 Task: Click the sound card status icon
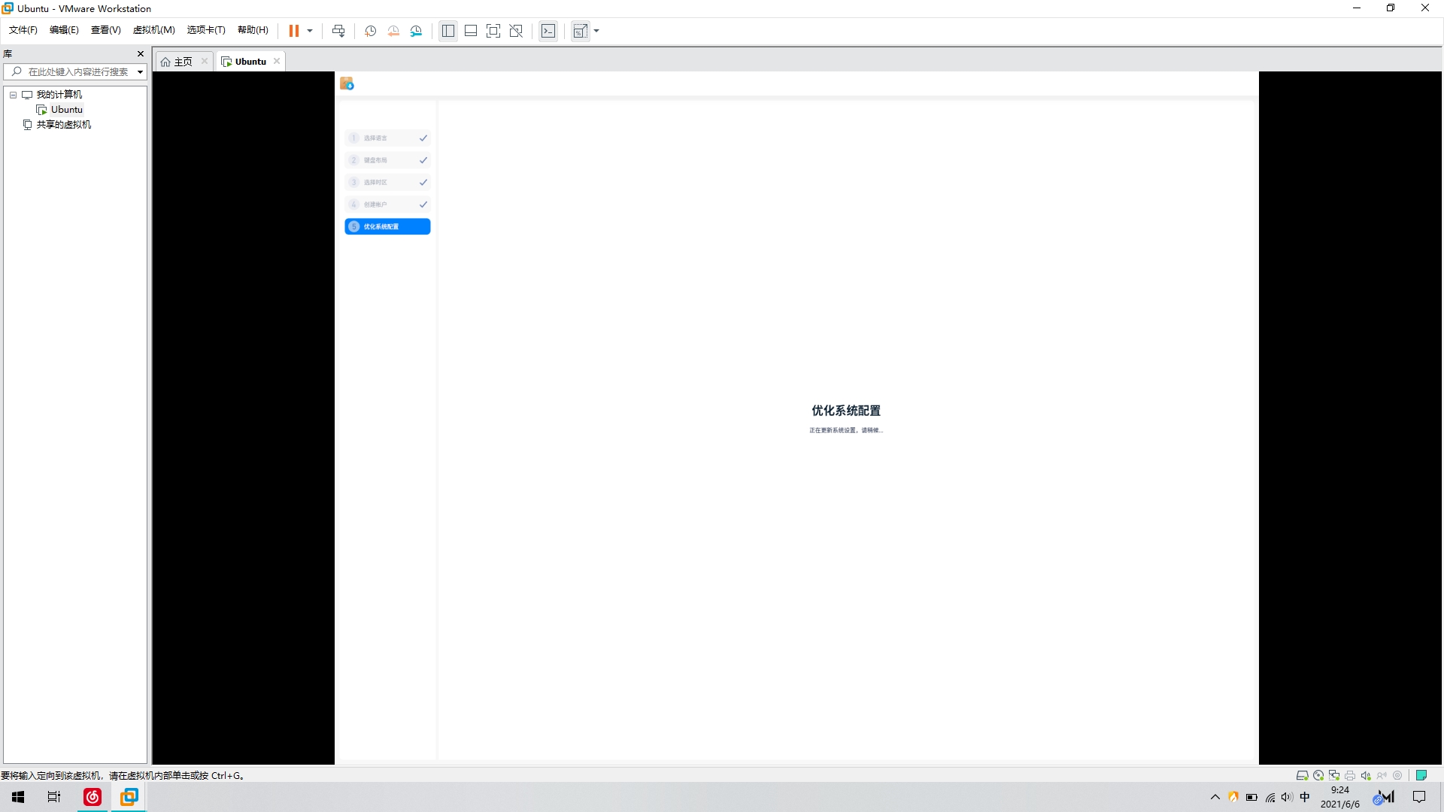point(1366,775)
